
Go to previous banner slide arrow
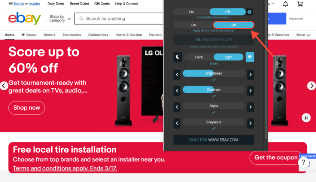tap(4, 86)
